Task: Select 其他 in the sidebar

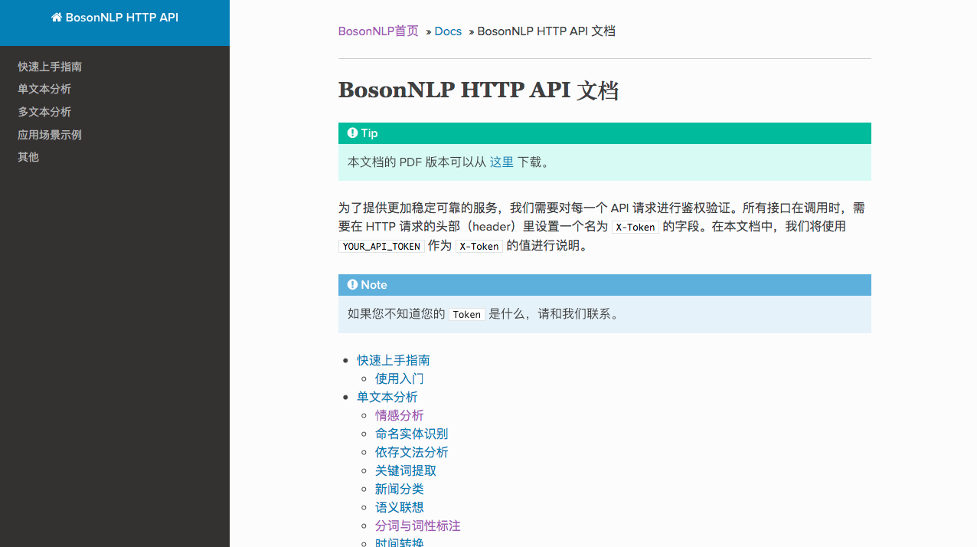Action: click(28, 157)
